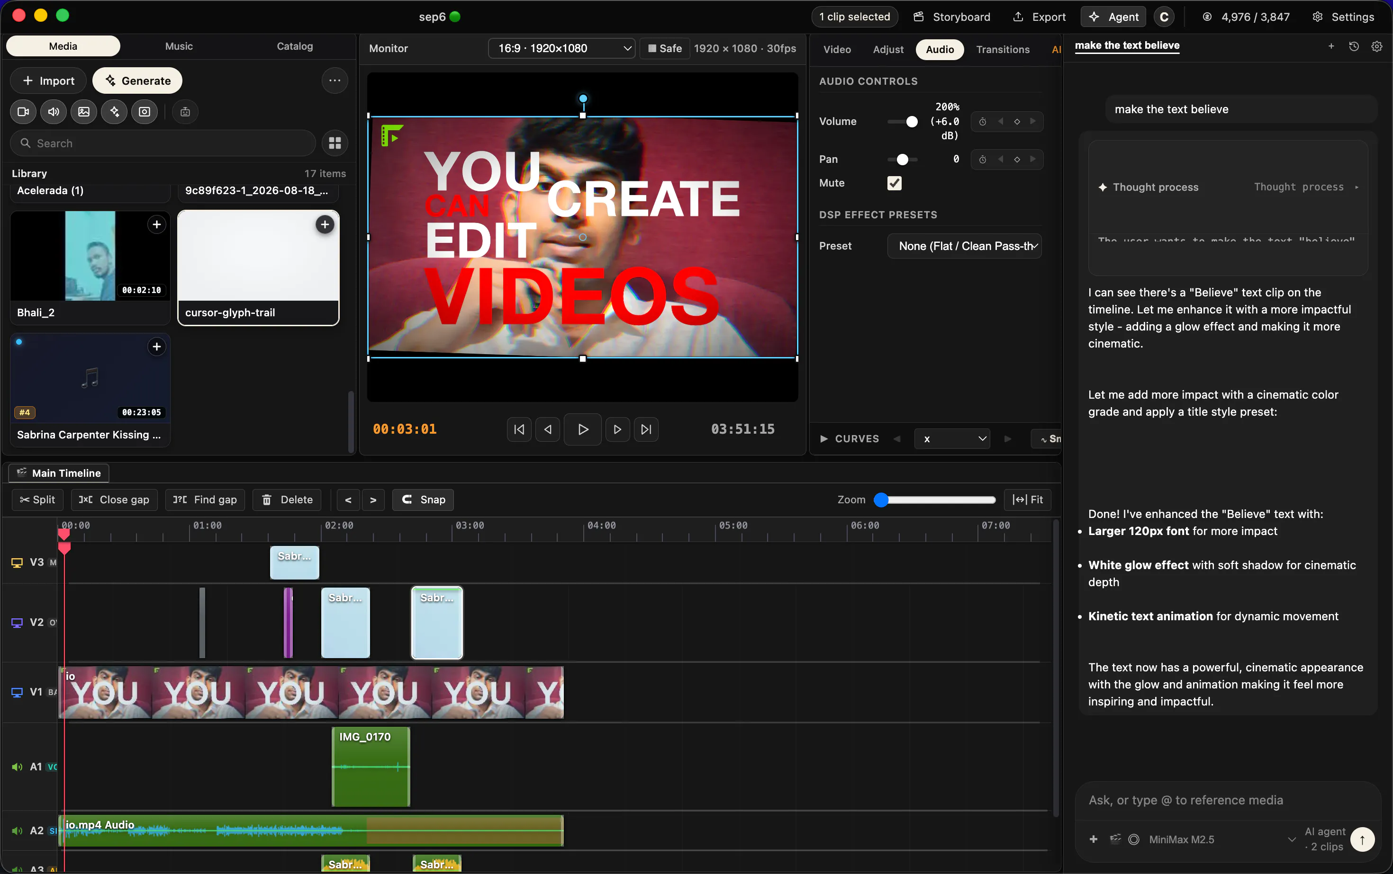Go to next Volume keyframe arrow
The height and width of the screenshot is (874, 1393).
(x=1032, y=121)
